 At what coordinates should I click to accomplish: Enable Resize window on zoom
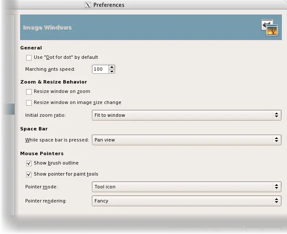pos(29,92)
